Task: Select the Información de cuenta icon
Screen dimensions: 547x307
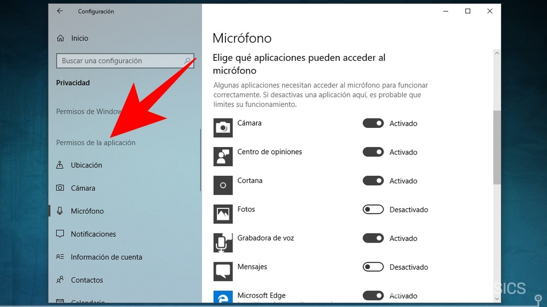Action: [x=60, y=257]
